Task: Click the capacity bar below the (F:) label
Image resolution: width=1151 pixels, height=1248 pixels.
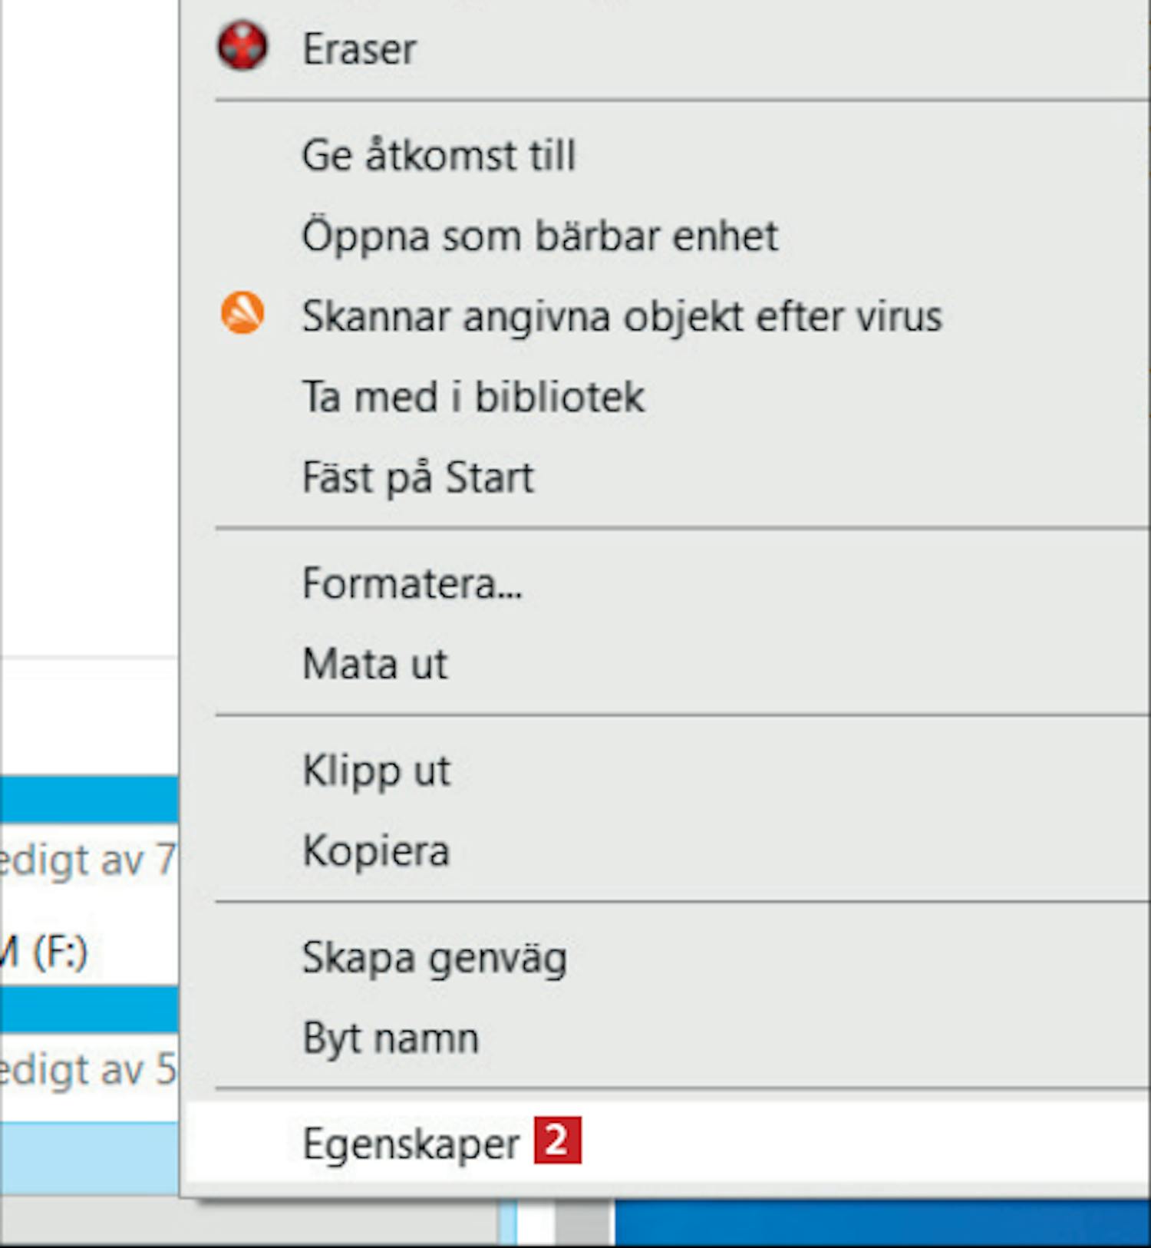Action: [x=89, y=1009]
